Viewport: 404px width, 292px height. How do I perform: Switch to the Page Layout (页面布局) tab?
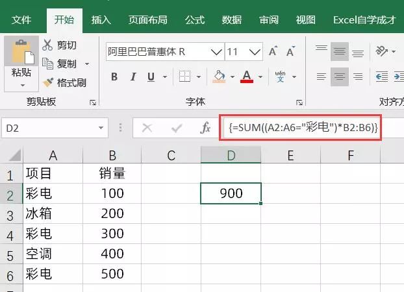[x=148, y=20]
